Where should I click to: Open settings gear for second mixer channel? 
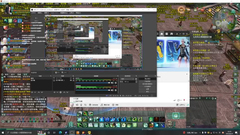116,90
